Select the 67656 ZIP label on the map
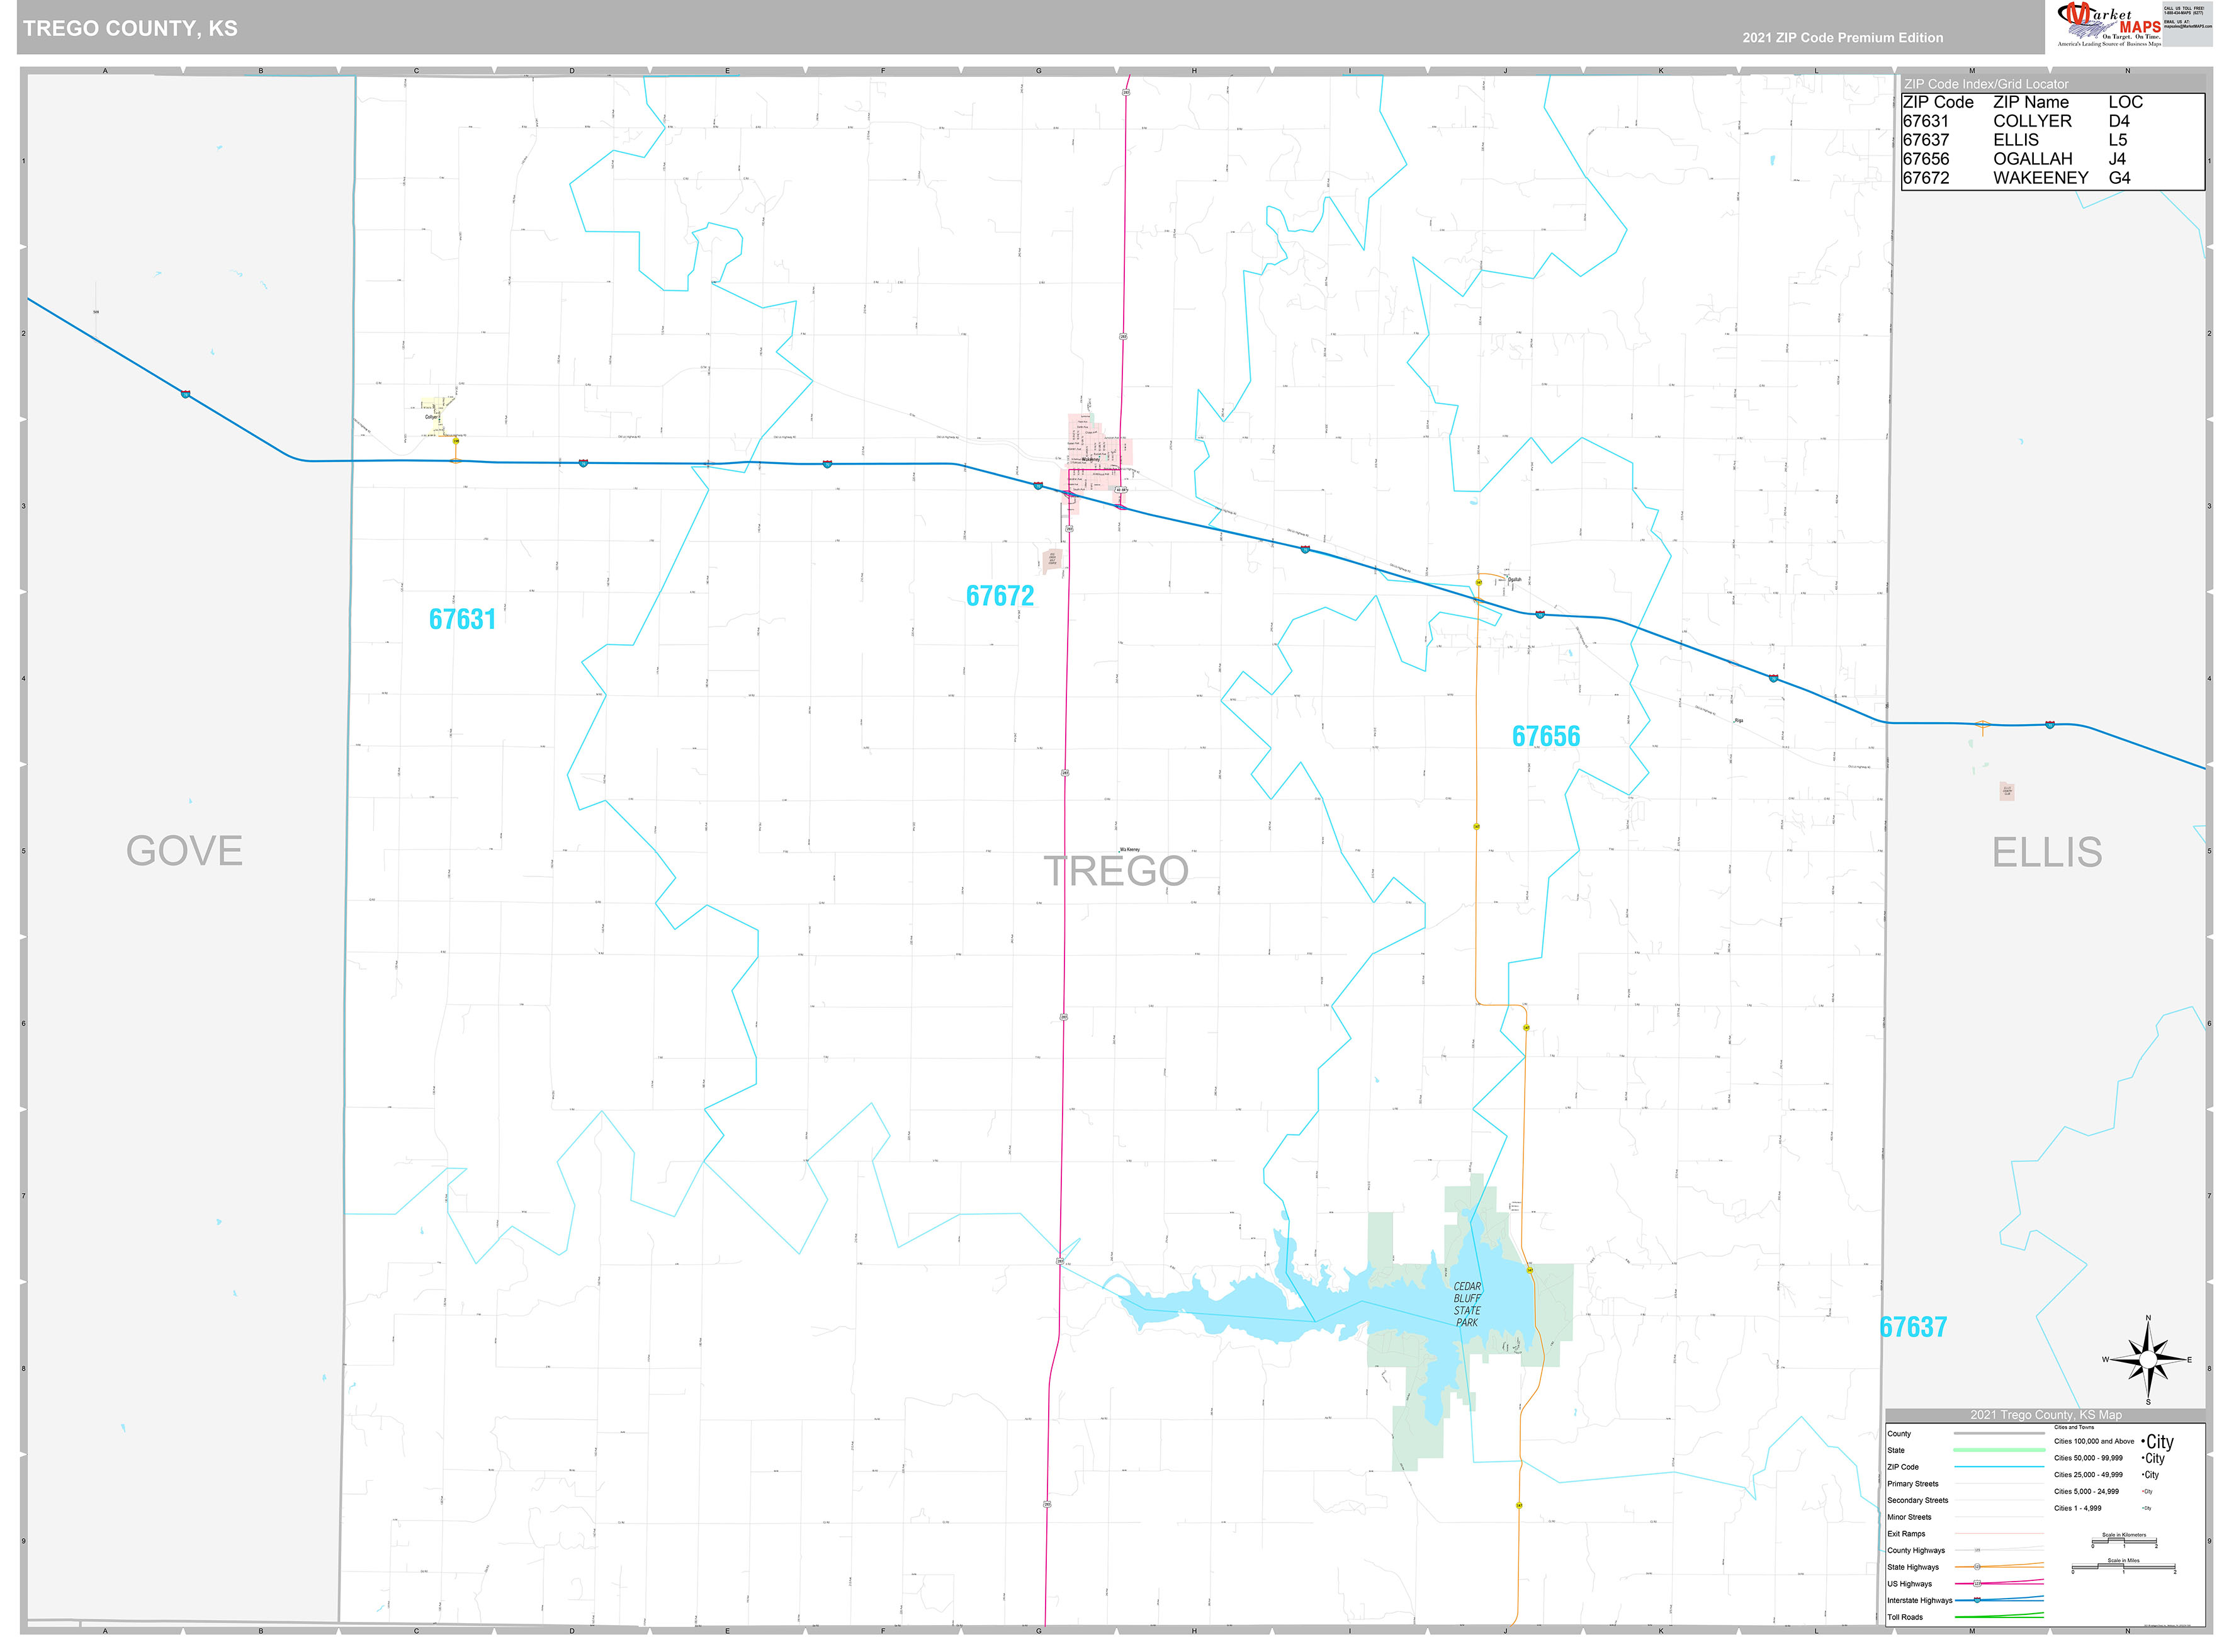The height and width of the screenshot is (1637, 2224). [x=1547, y=736]
